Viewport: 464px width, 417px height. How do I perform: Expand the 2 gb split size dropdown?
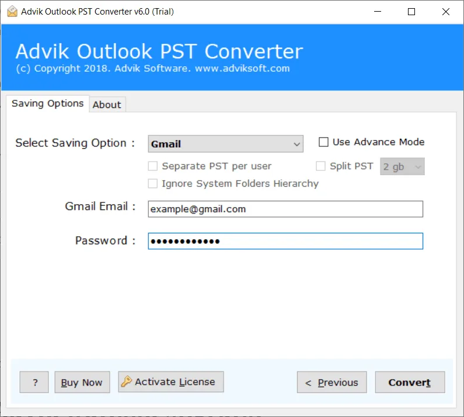coord(402,166)
